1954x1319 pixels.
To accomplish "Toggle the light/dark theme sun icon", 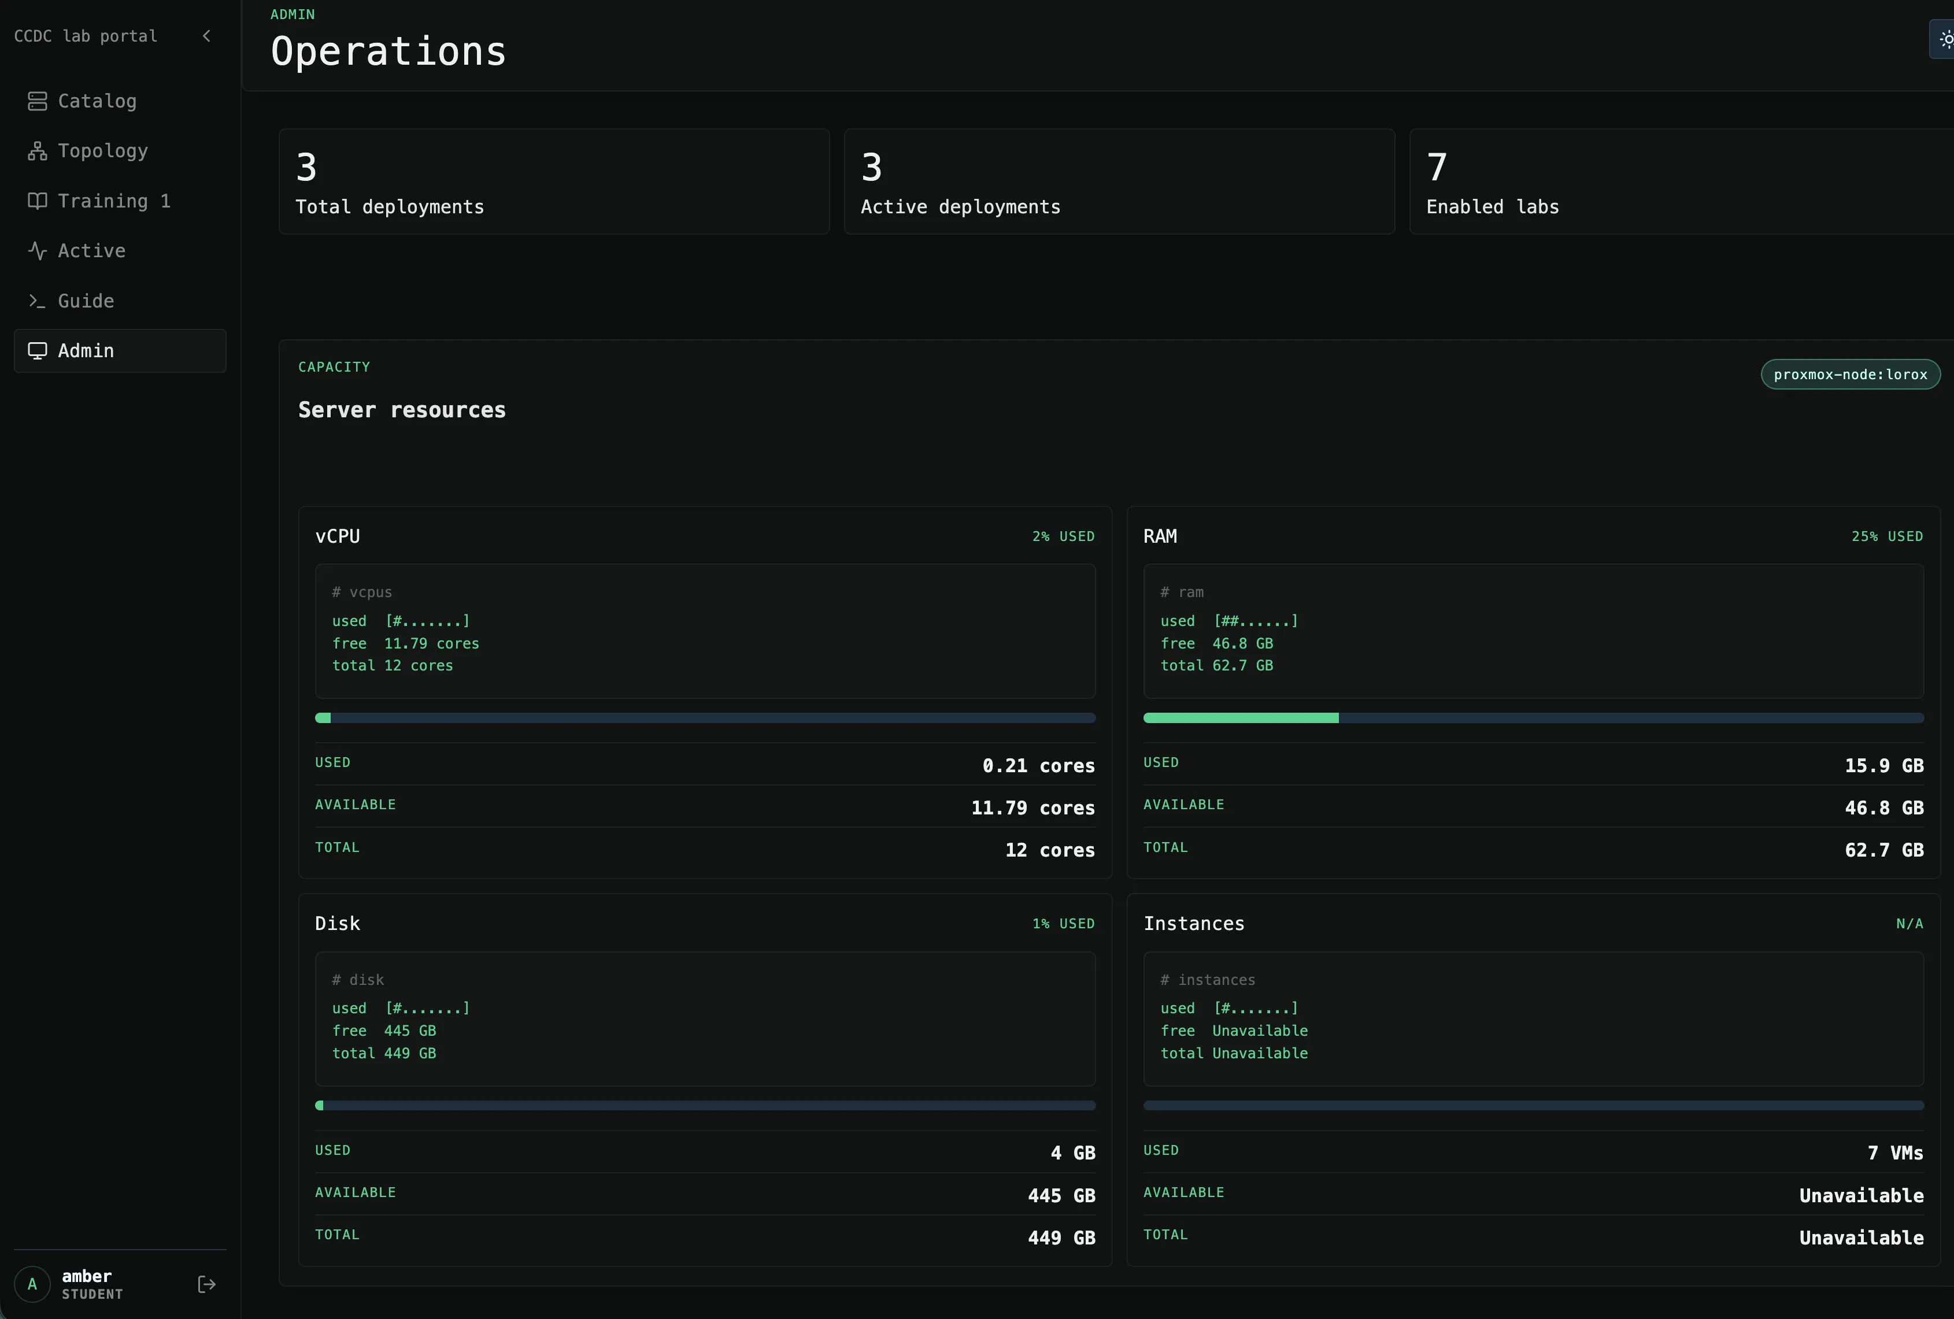I will point(1945,39).
